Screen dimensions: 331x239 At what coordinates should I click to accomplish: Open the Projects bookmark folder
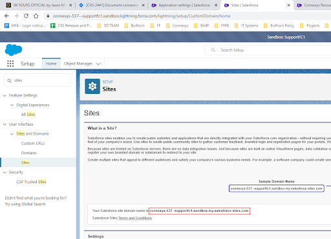[x=310, y=25]
